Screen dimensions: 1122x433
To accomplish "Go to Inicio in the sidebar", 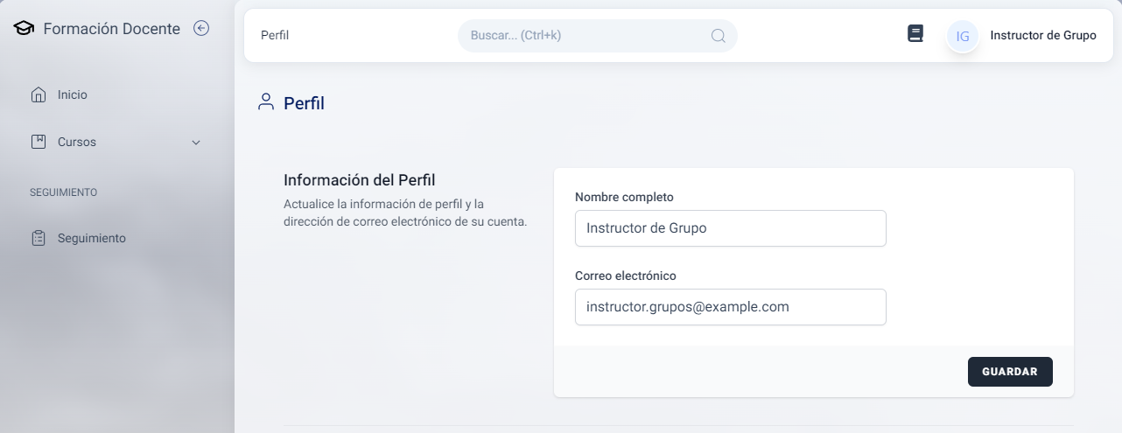I will pos(73,94).
